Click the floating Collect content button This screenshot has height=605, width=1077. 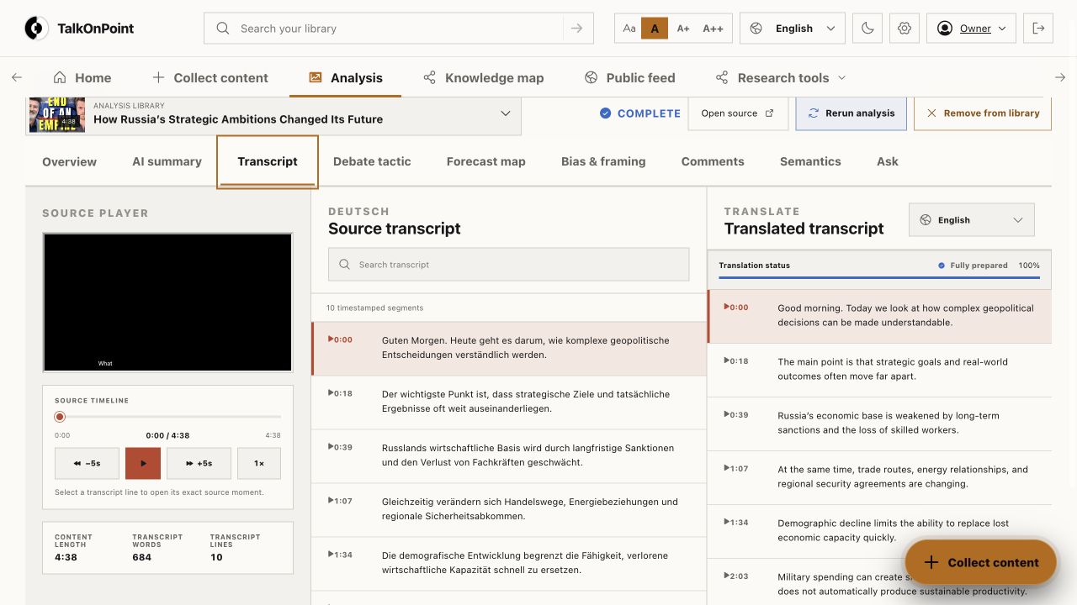point(980,562)
